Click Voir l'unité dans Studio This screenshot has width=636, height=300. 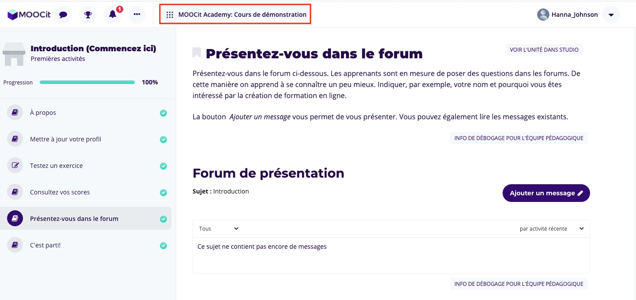[544, 50]
